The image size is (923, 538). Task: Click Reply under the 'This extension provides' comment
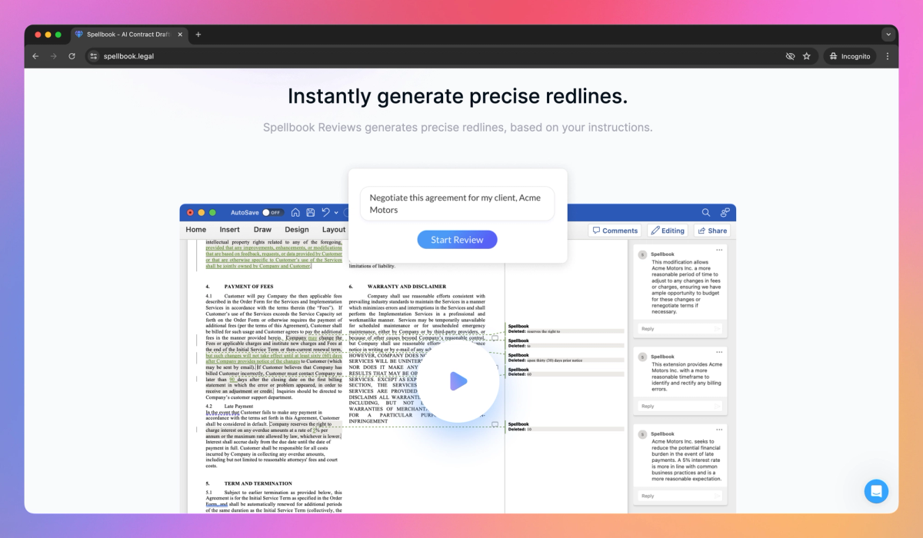pos(681,406)
